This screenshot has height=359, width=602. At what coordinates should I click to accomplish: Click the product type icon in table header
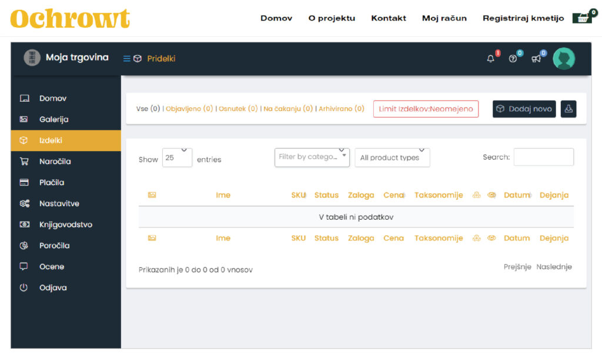point(476,195)
